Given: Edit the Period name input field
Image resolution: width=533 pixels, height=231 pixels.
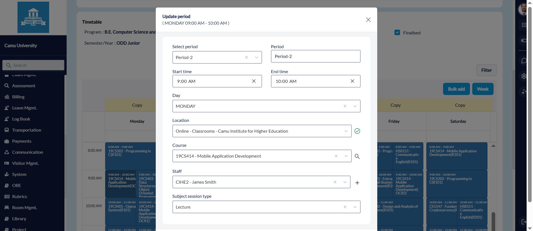Looking at the screenshot, I should pyautogui.click(x=316, y=56).
